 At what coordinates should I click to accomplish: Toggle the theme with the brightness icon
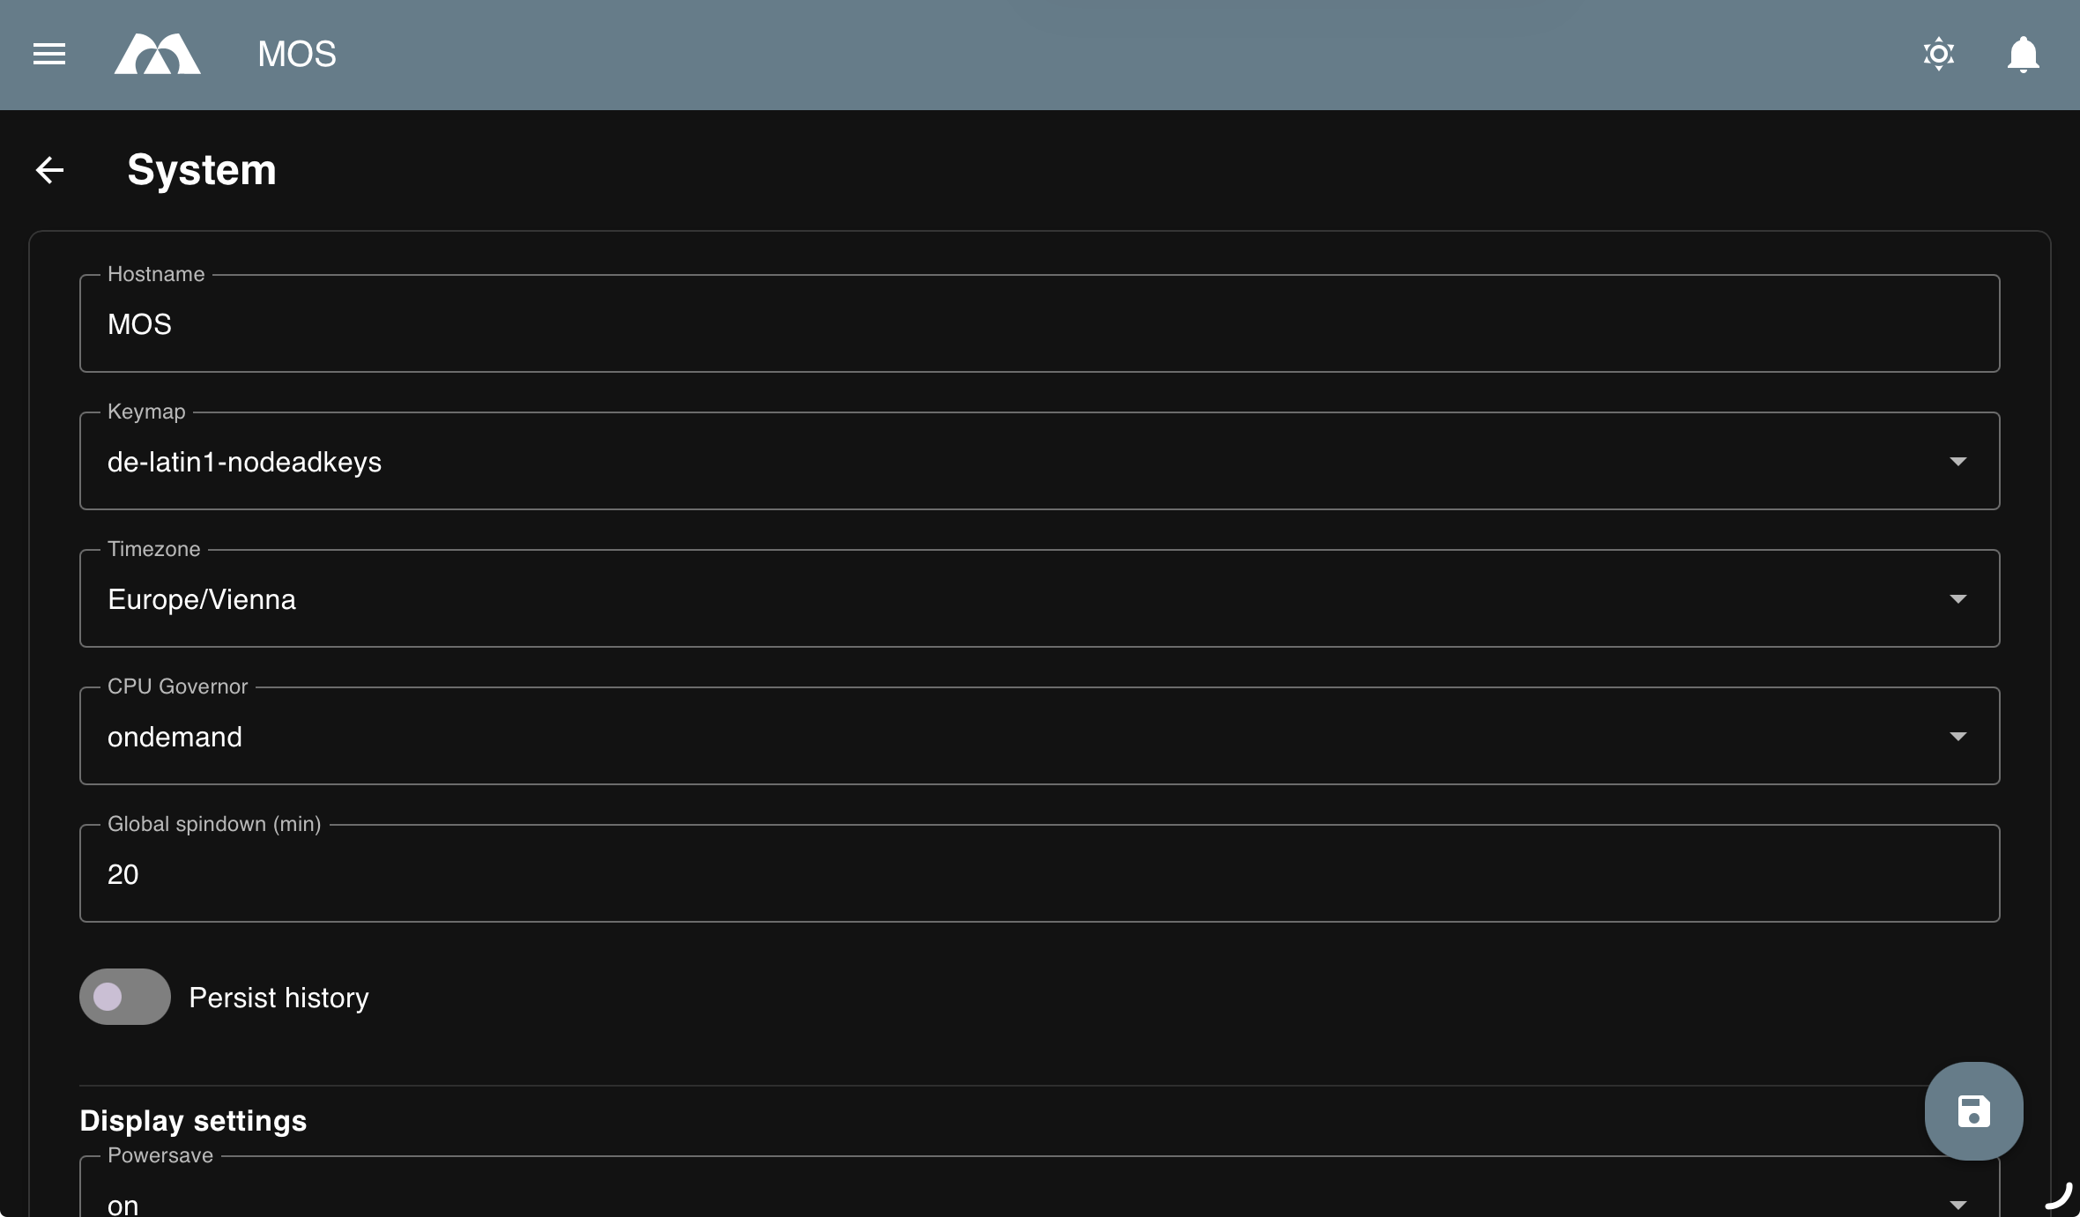pyautogui.click(x=1938, y=54)
